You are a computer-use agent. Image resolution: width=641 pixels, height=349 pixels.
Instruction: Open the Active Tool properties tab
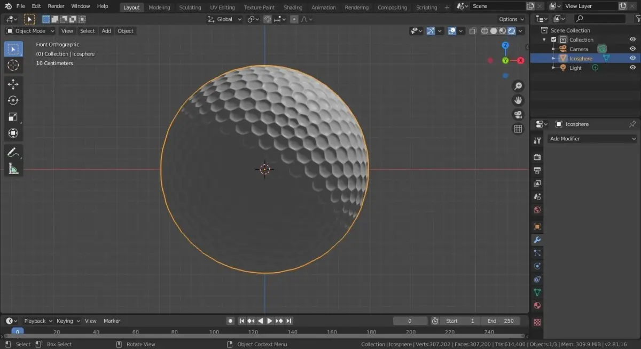tap(537, 140)
